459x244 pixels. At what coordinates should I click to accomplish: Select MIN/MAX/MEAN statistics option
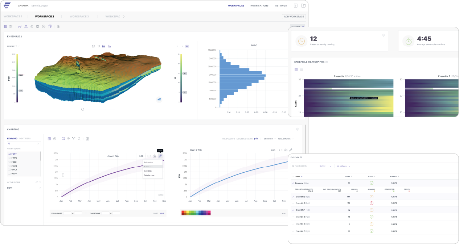(x=244, y=139)
